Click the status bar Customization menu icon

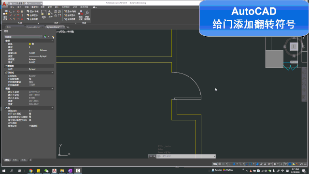coord(305,164)
